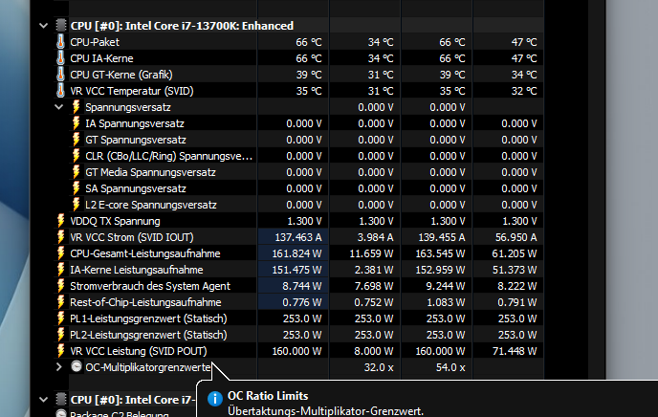Click the lightning icon for Rest-of-Chip-Leistungsaufnahme
This screenshot has height=417, width=658.
click(x=61, y=302)
